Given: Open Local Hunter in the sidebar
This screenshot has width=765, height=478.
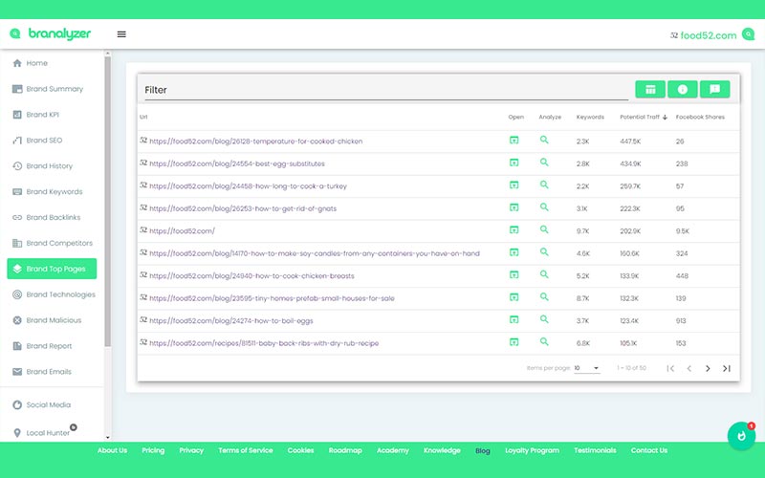Looking at the screenshot, I should pos(41,433).
